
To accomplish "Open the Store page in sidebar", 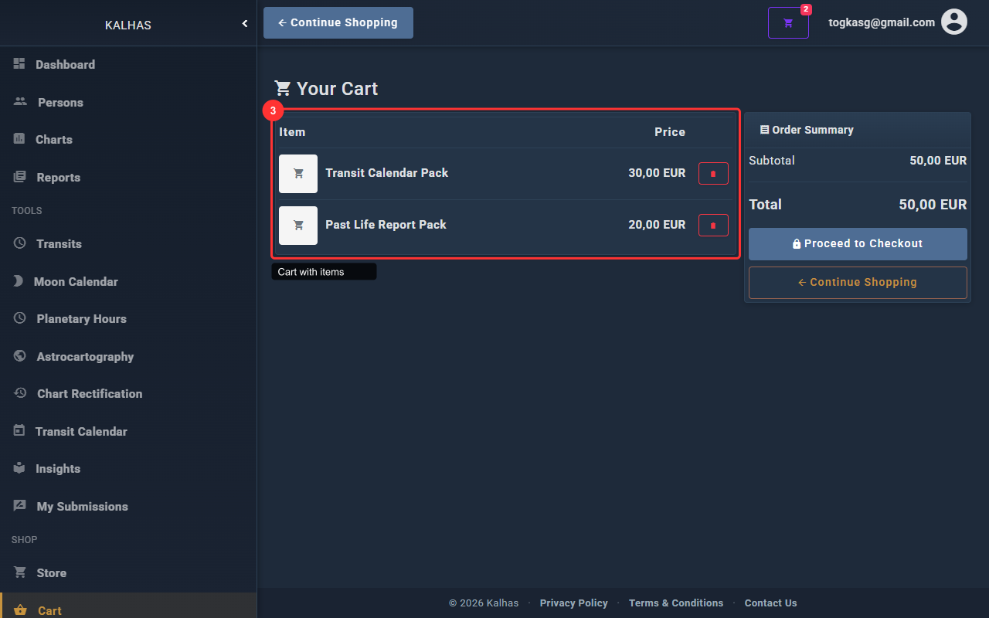I will 51,573.
